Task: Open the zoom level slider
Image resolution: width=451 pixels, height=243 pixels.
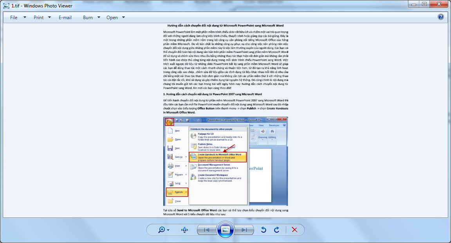Action: pos(168,230)
